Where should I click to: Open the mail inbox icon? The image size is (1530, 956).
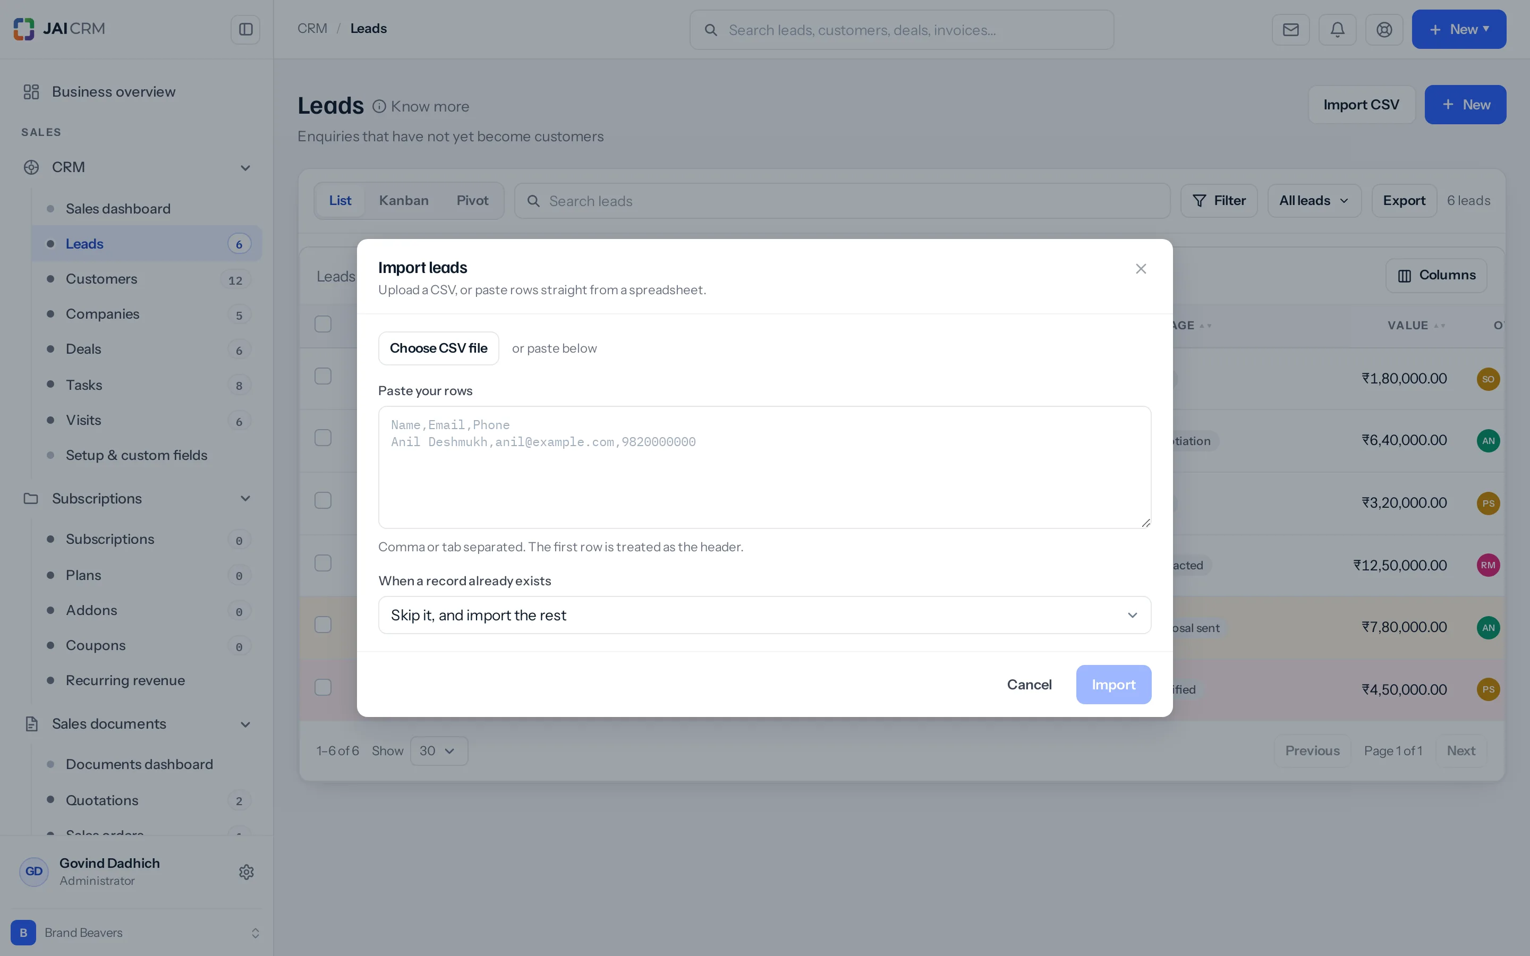coord(1290,29)
